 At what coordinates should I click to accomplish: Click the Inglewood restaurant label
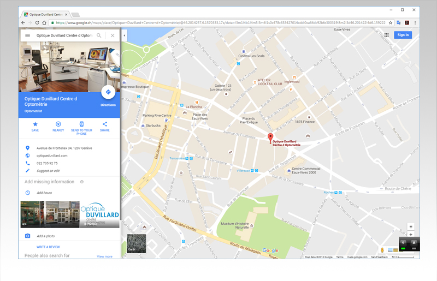(292, 82)
